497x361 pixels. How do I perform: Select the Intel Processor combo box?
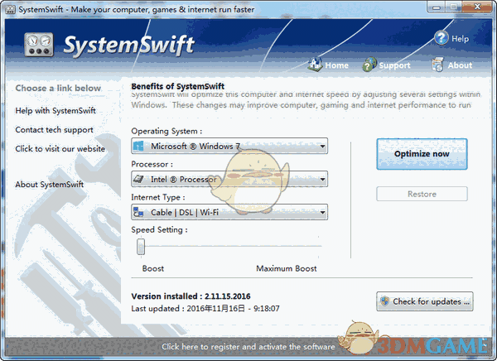pos(229,179)
